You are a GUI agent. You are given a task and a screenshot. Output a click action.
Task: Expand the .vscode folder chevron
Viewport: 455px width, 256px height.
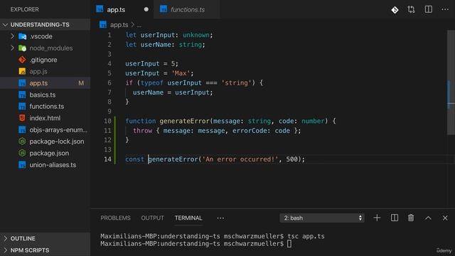click(12, 36)
